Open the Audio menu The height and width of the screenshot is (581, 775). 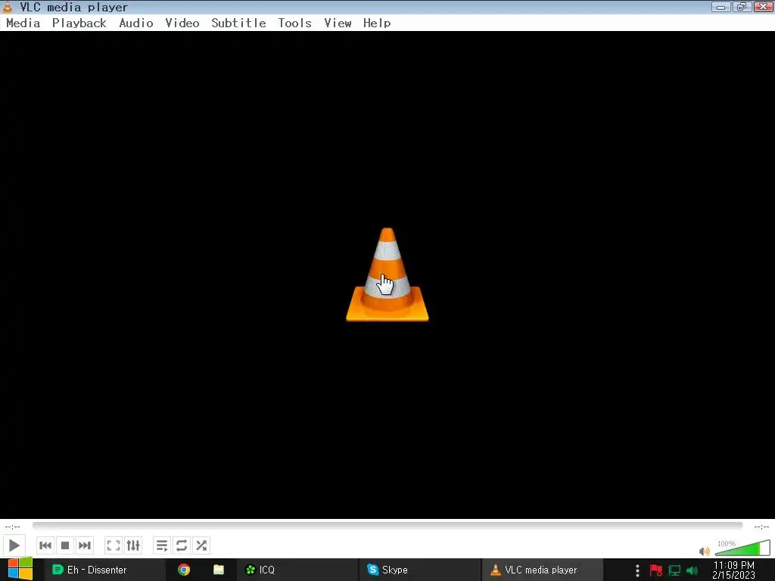(136, 23)
